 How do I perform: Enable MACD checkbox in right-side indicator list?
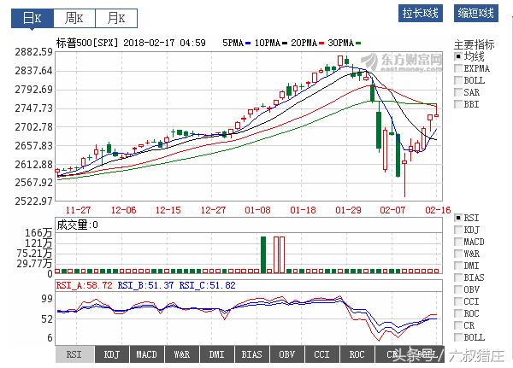tap(457, 242)
